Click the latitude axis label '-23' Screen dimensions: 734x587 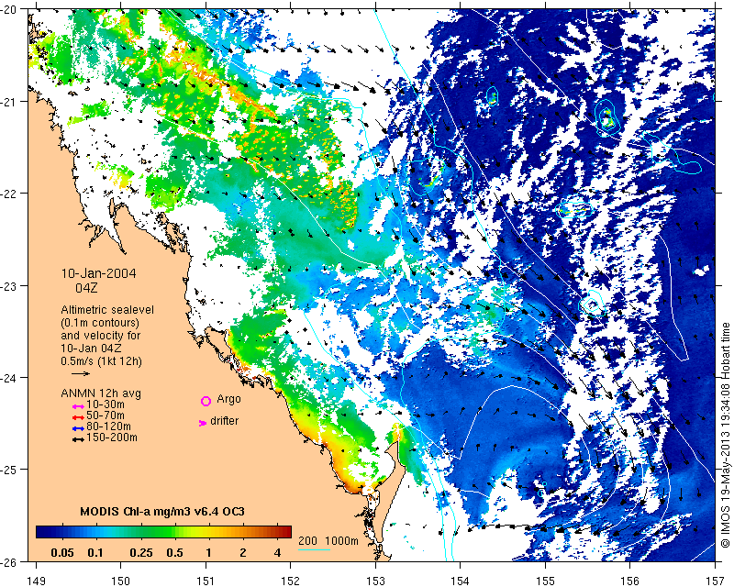[x=9, y=285]
